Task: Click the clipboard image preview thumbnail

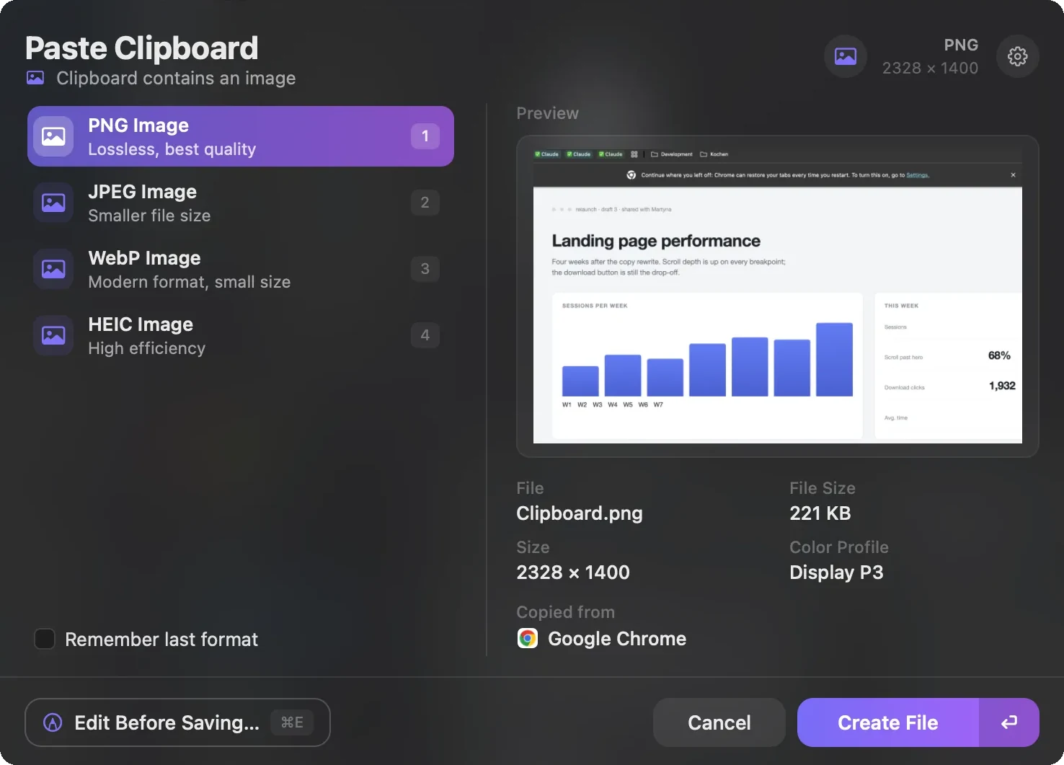Action: click(778, 296)
